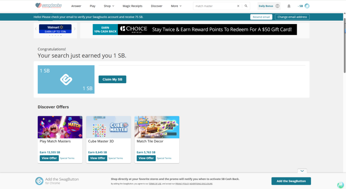Image resolution: width=346 pixels, height=189 pixels.
Task: Click the Earn 13,555 SB text
Action: (x=50, y=152)
